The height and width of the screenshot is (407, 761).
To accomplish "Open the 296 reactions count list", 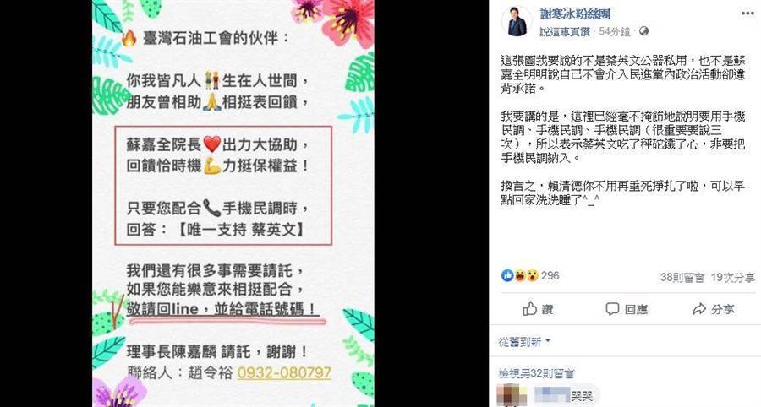I will pyautogui.click(x=550, y=275).
